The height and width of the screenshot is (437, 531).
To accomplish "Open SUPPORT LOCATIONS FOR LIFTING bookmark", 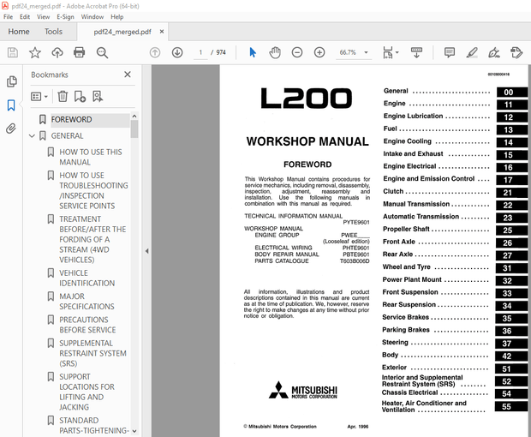I will click(87, 392).
